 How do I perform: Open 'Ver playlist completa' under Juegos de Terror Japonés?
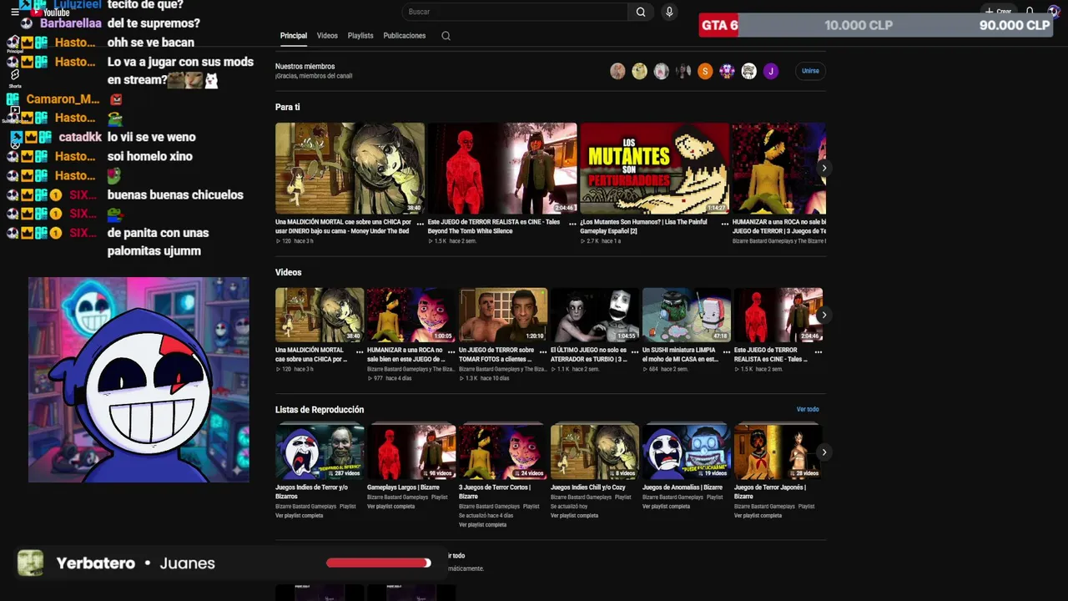click(758, 515)
